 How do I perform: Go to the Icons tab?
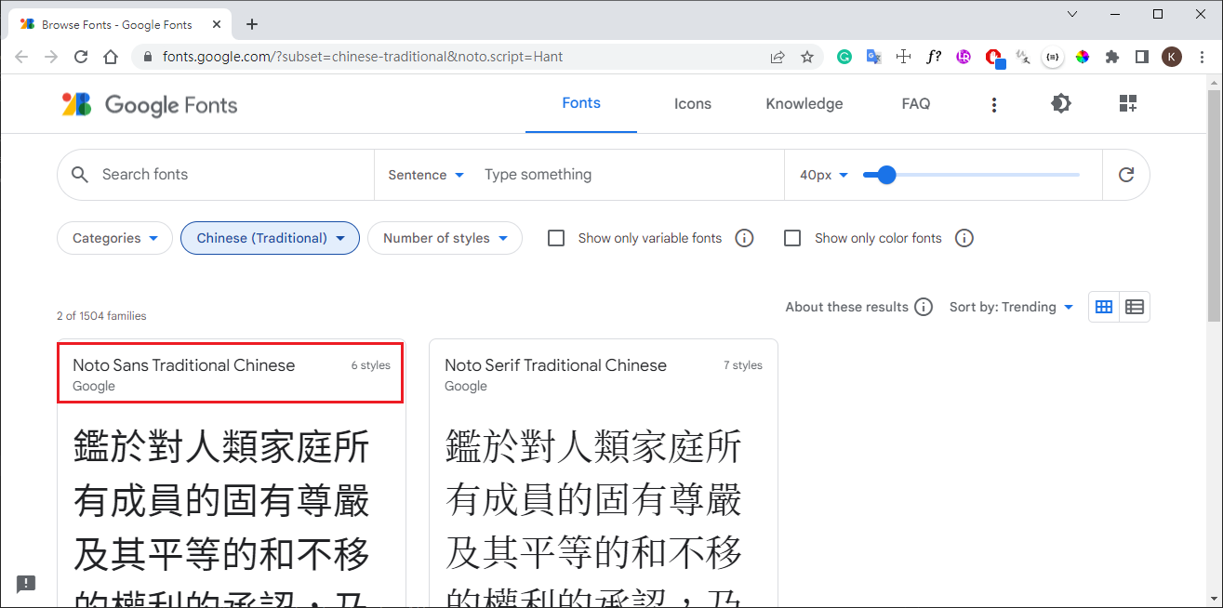tap(692, 104)
